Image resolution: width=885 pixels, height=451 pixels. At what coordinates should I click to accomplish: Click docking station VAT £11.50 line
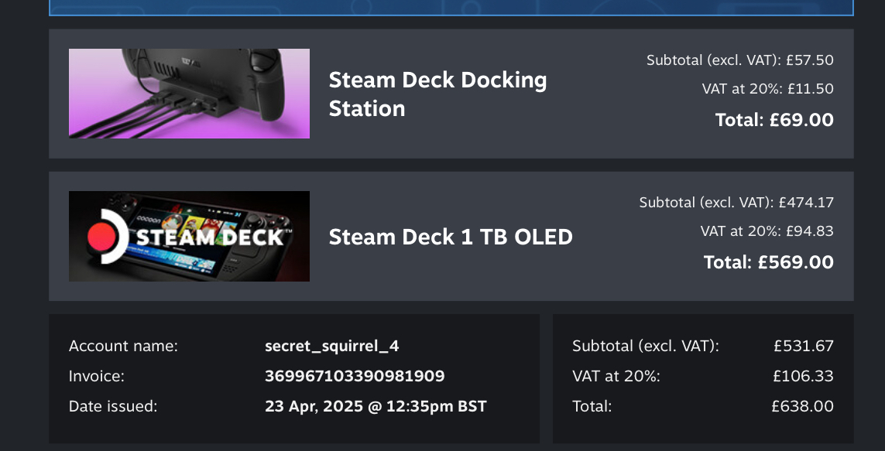pos(767,89)
